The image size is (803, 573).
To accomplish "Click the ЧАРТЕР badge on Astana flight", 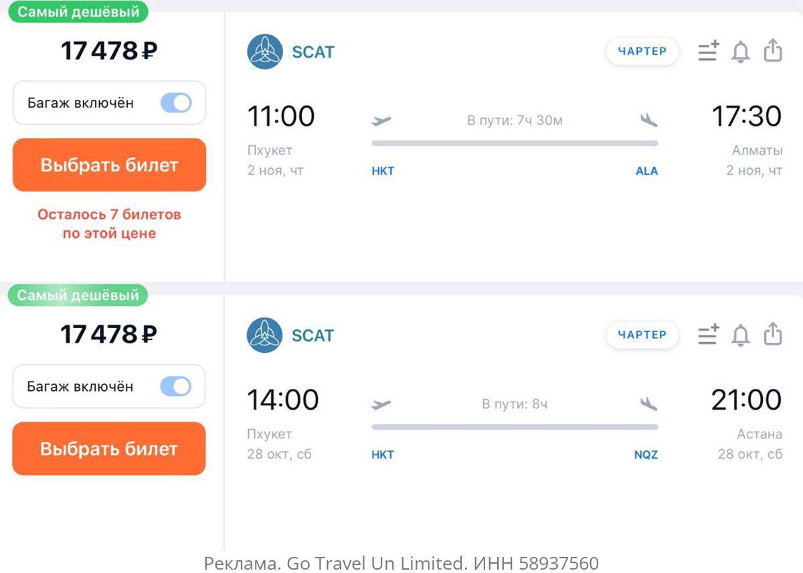I will (642, 335).
